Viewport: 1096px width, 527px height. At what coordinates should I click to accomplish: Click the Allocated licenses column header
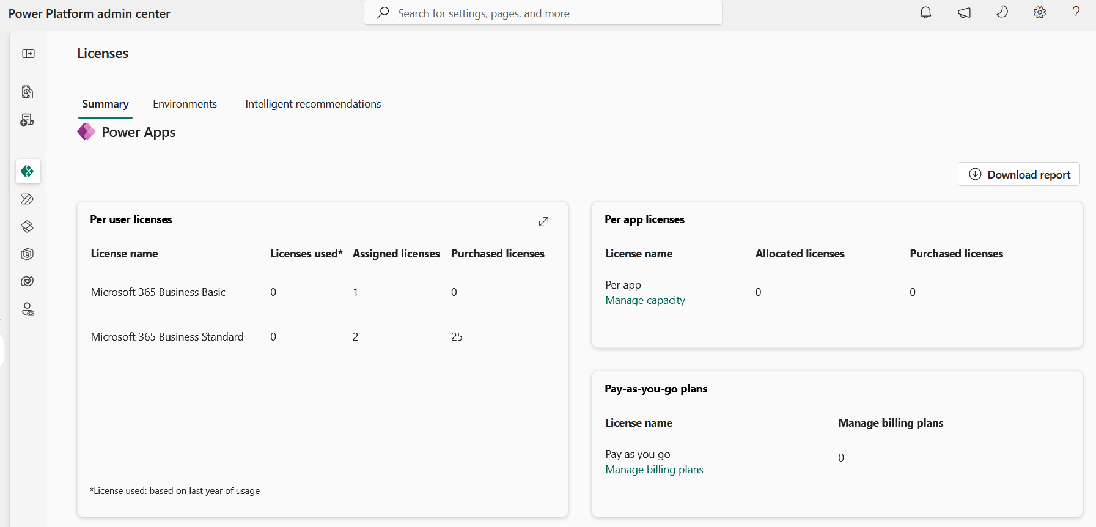point(800,254)
